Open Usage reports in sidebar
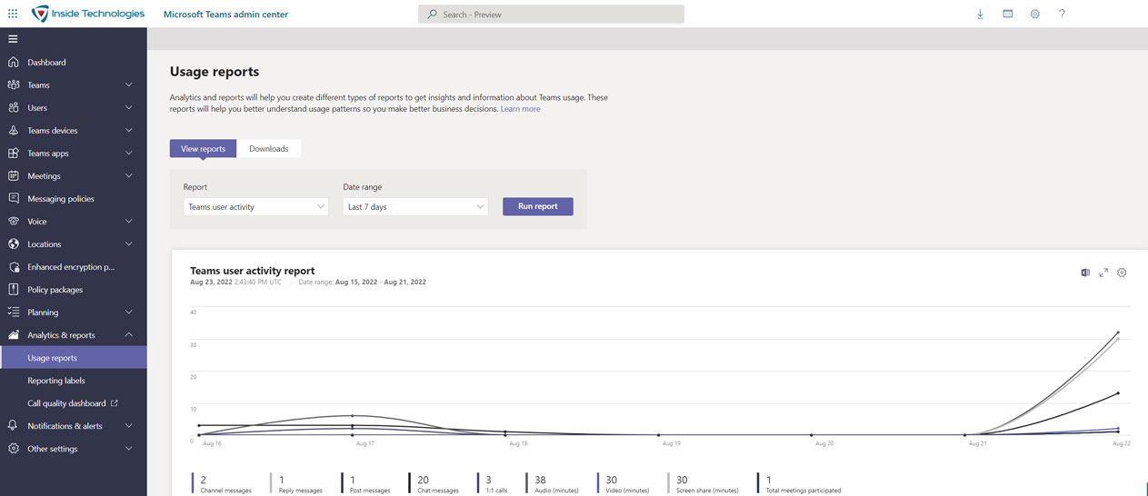 coord(73,357)
